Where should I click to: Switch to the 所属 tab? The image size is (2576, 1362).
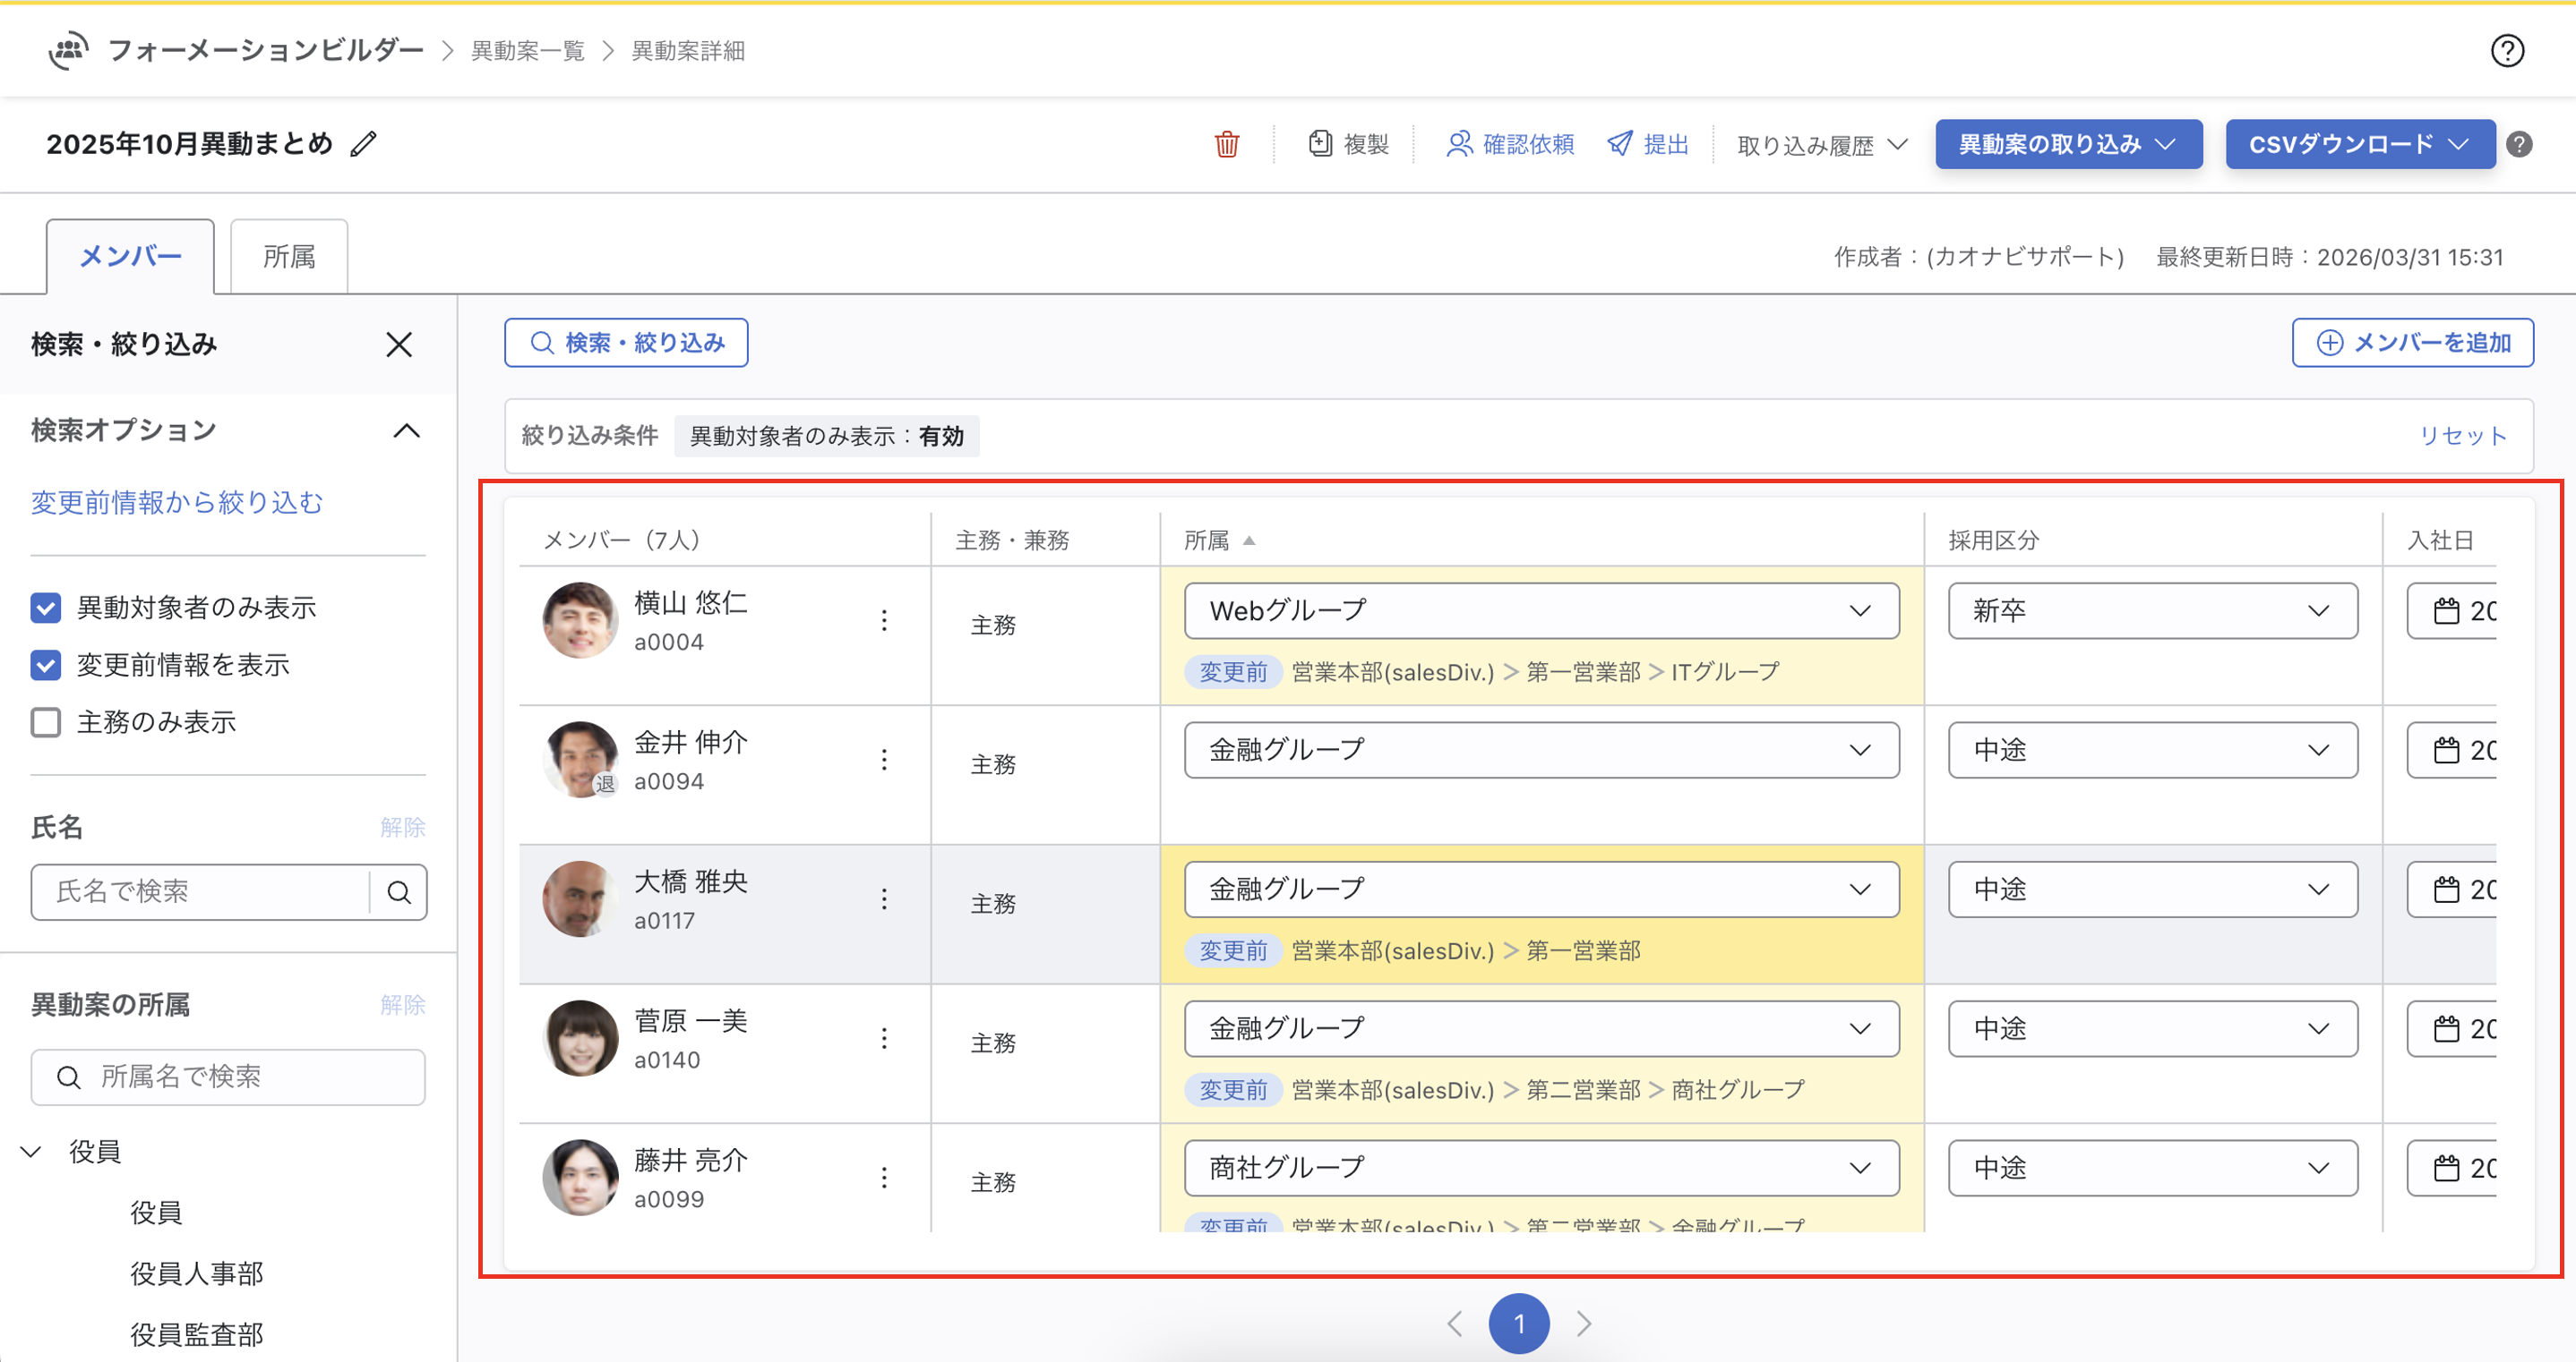289,257
